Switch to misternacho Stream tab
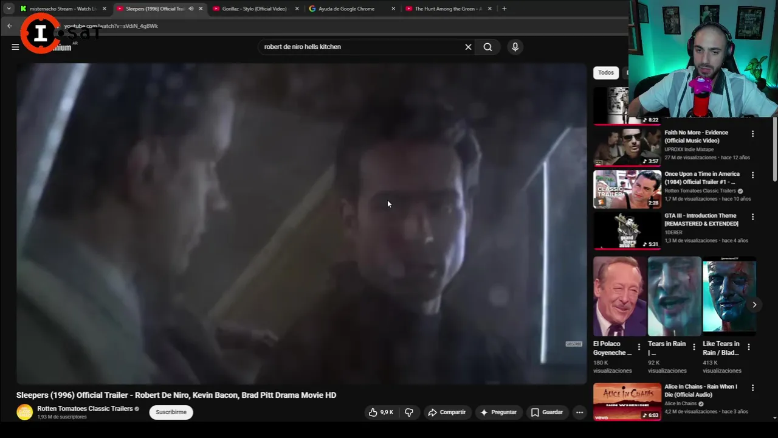Viewport: 778px width, 438px height. (63, 9)
